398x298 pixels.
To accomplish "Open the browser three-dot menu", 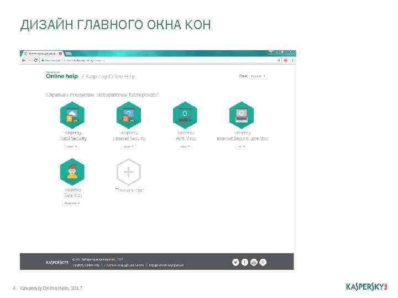I will click(292, 60).
